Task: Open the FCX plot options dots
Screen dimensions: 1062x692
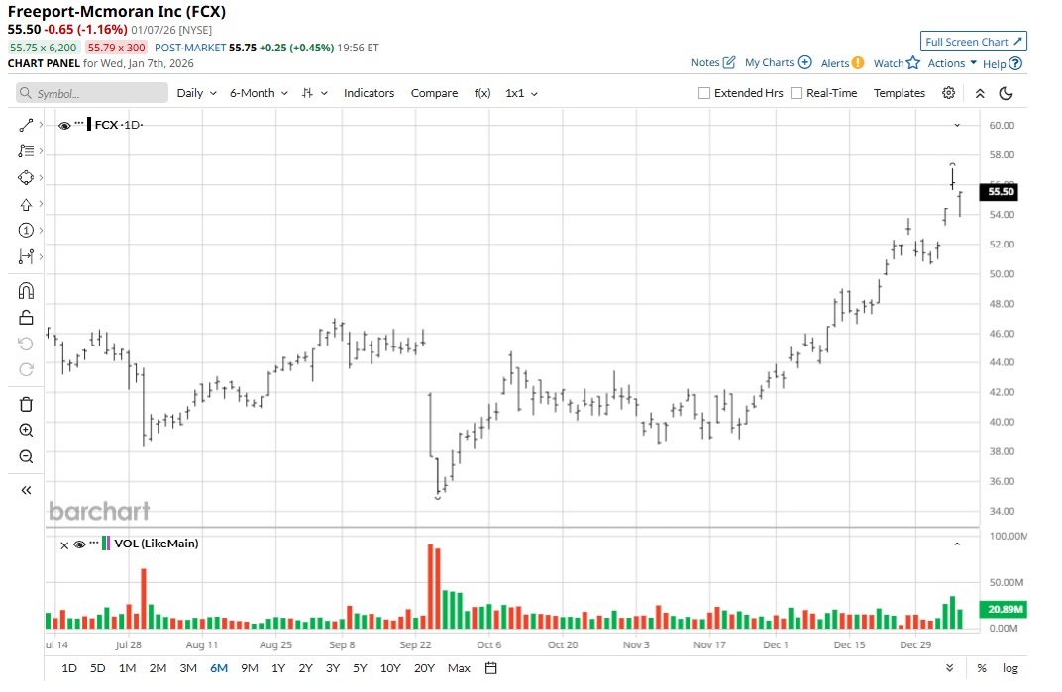Action: pyautogui.click(x=79, y=123)
